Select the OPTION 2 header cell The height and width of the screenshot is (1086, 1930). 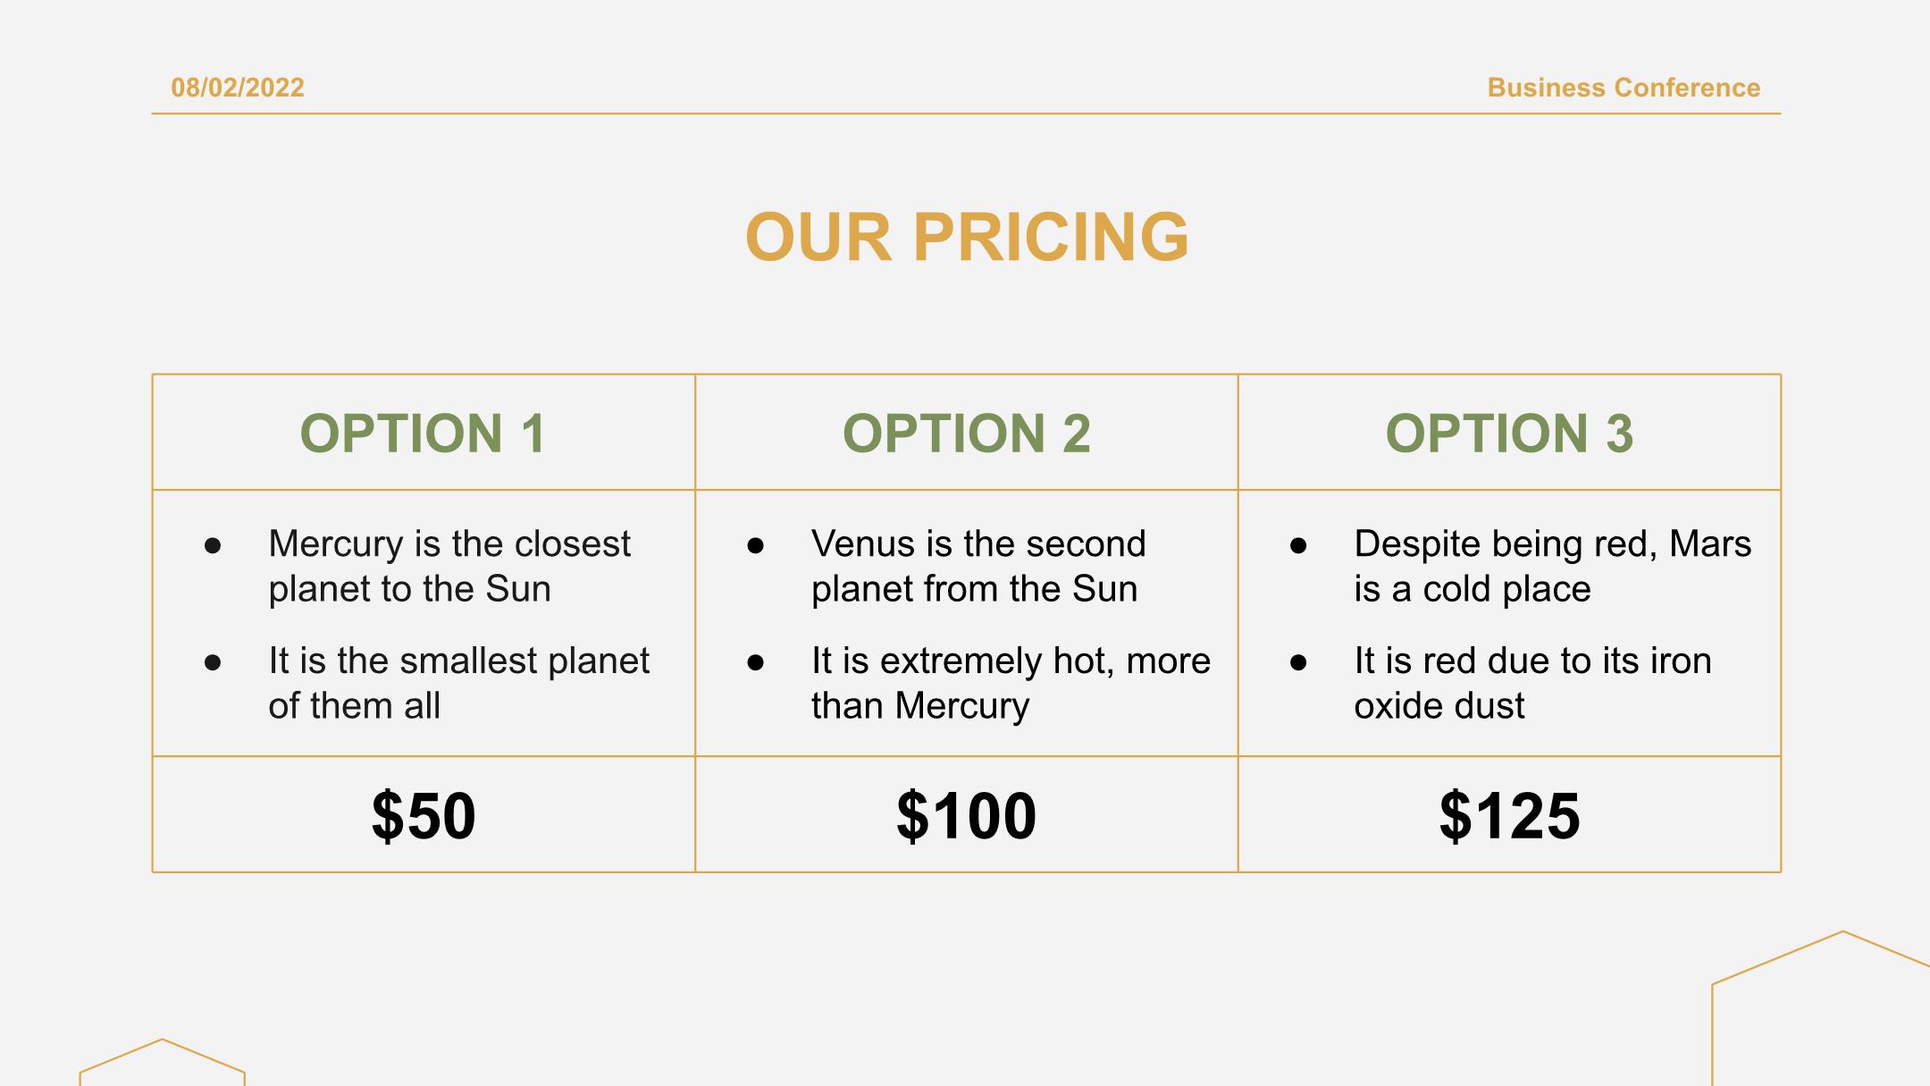tap(967, 433)
